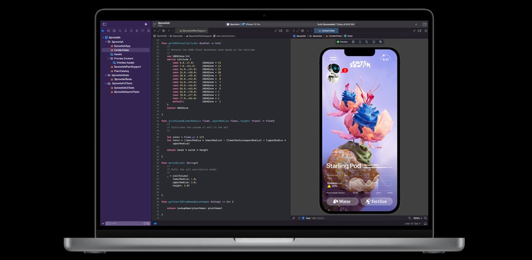
Task: Click Starling Pod growth progress bar
Action: click(x=378, y=166)
